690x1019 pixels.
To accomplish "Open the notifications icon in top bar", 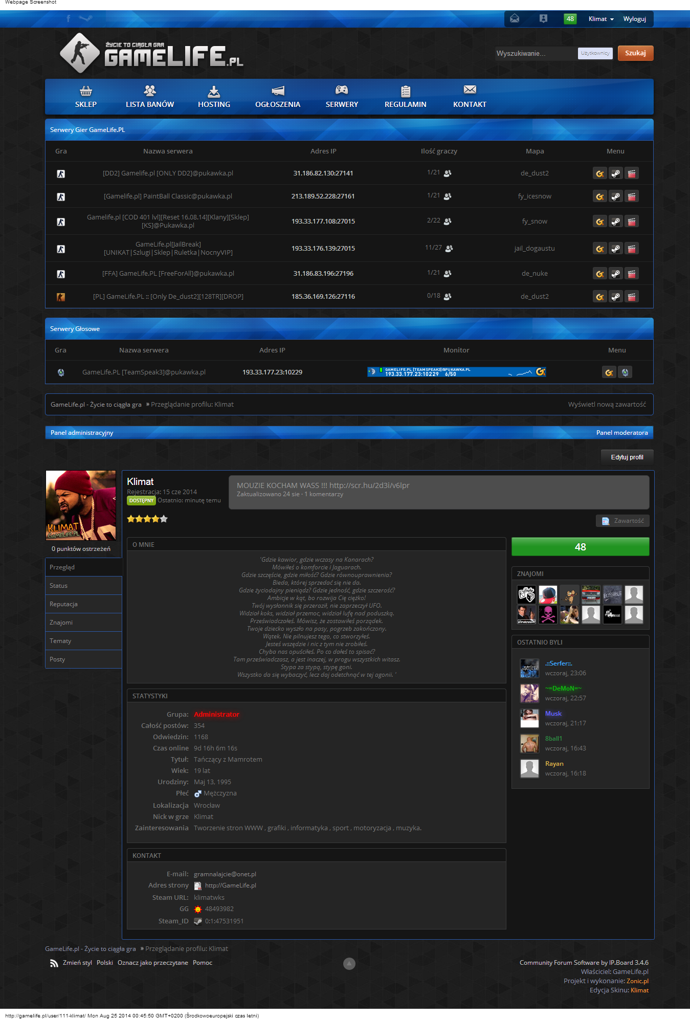I will pyautogui.click(x=543, y=19).
